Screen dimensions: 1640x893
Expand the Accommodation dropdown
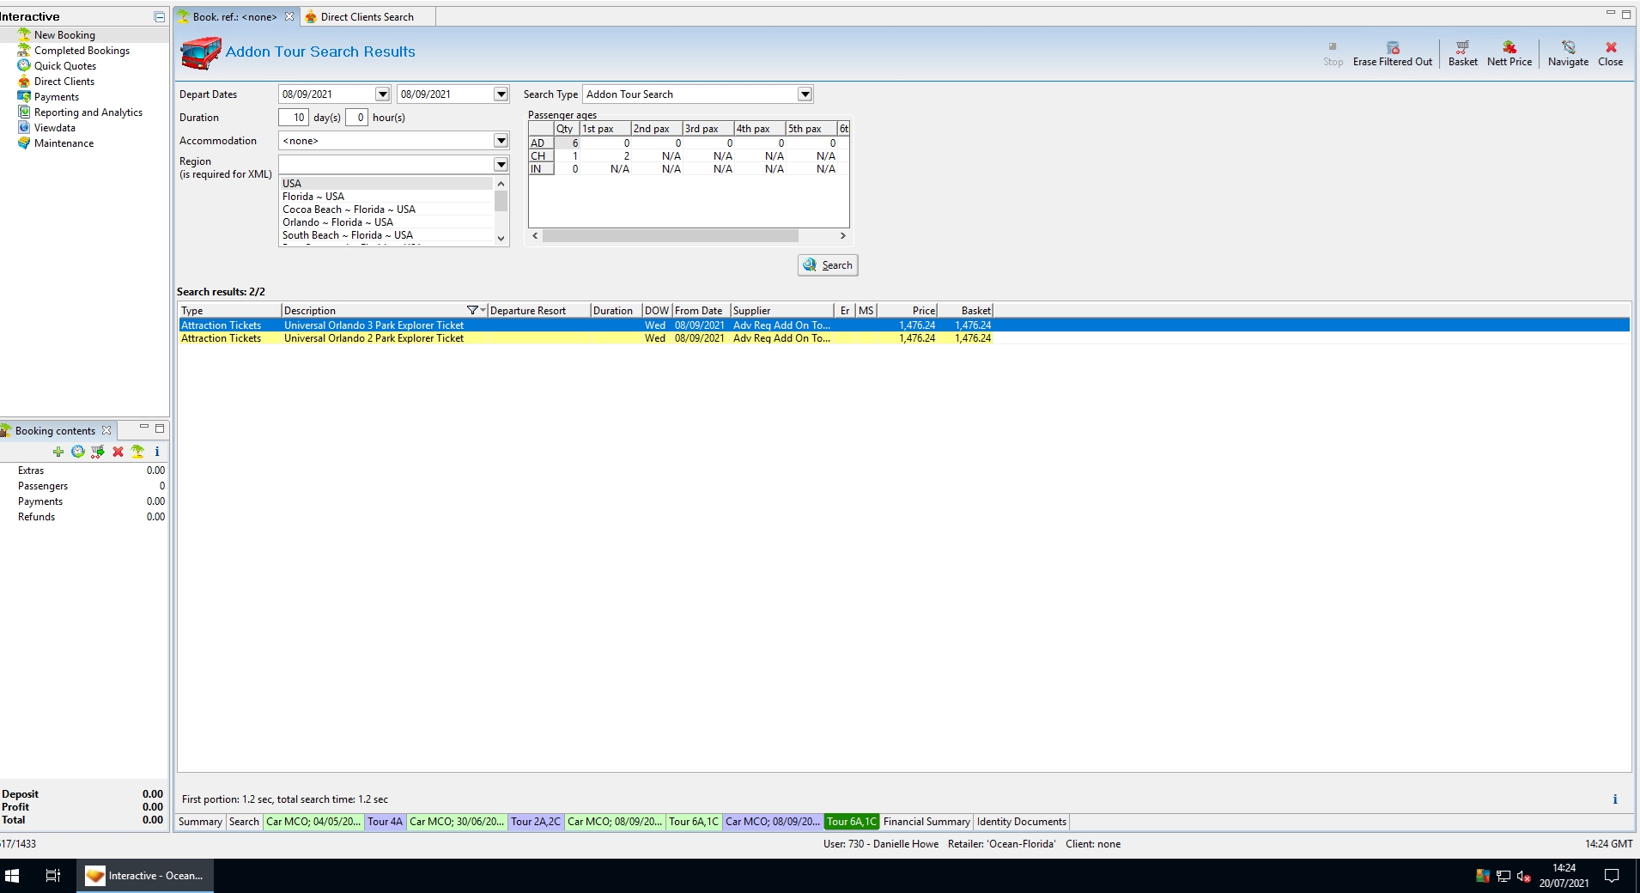[501, 141]
